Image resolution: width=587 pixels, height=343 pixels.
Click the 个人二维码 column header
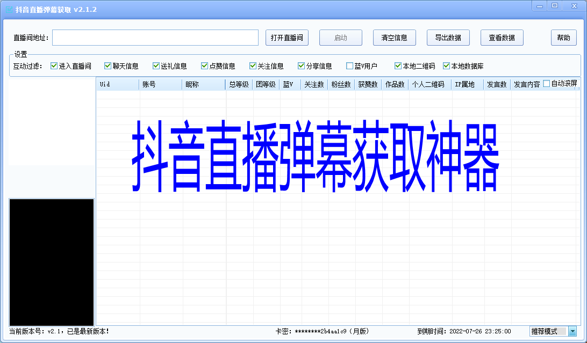430,84
